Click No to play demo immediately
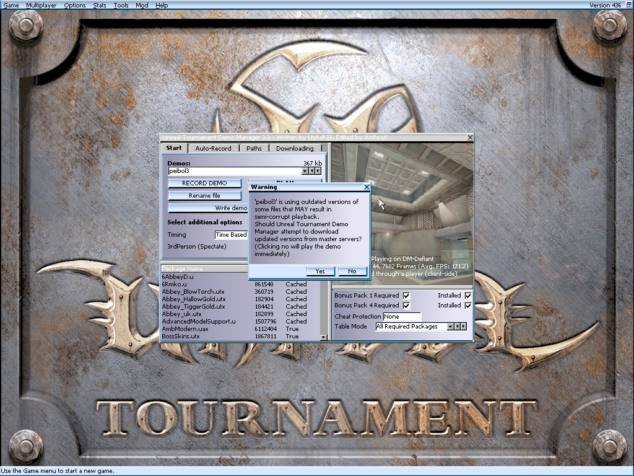This screenshot has width=634, height=476. tap(352, 271)
